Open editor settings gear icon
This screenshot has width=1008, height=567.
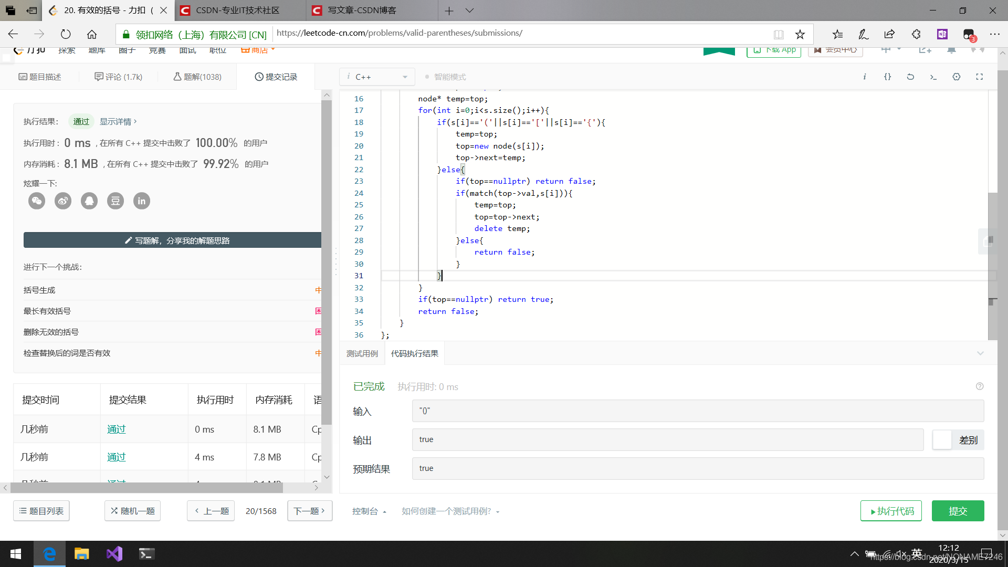click(957, 77)
